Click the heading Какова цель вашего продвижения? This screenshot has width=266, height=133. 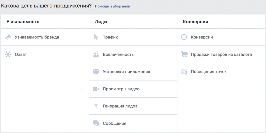[x=46, y=6]
